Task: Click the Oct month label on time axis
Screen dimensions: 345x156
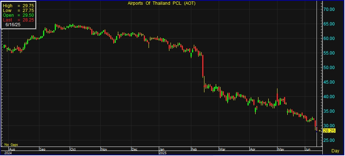Action: [x=73, y=149]
